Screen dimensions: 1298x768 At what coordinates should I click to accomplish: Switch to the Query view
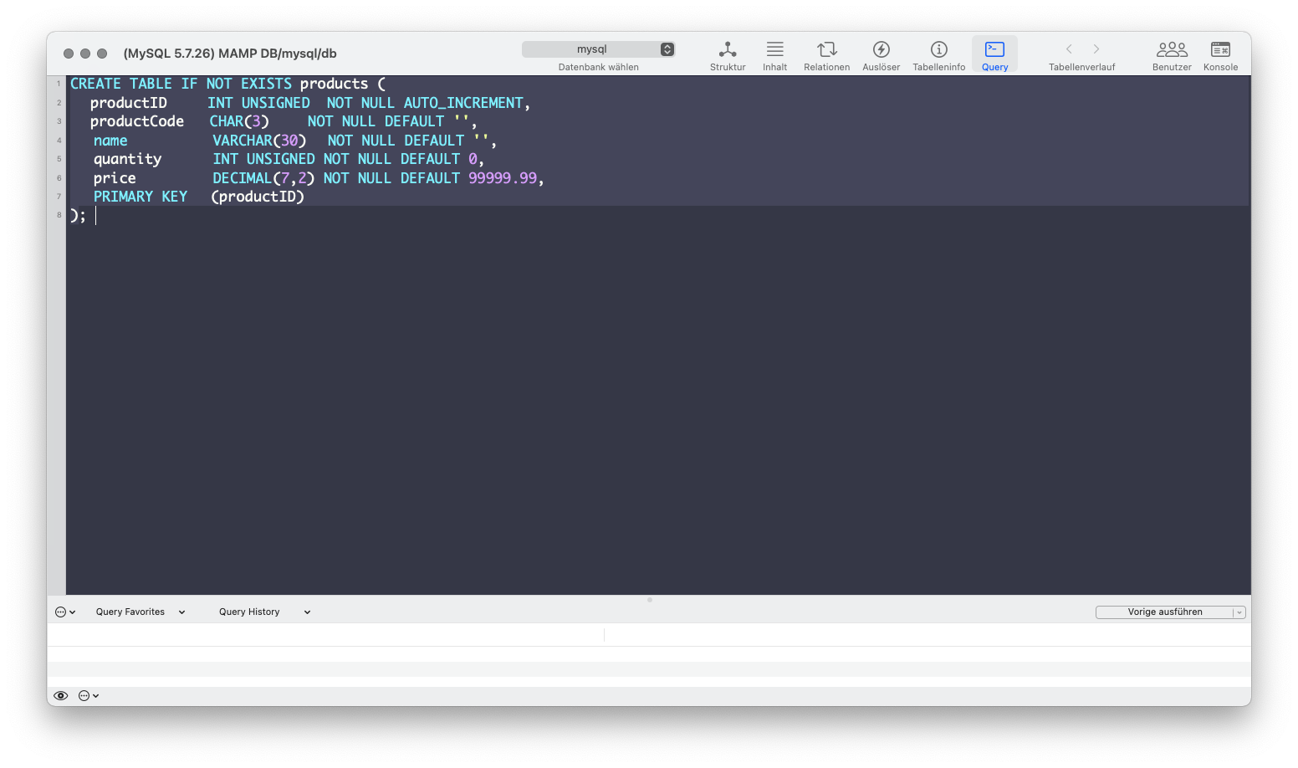pos(994,55)
